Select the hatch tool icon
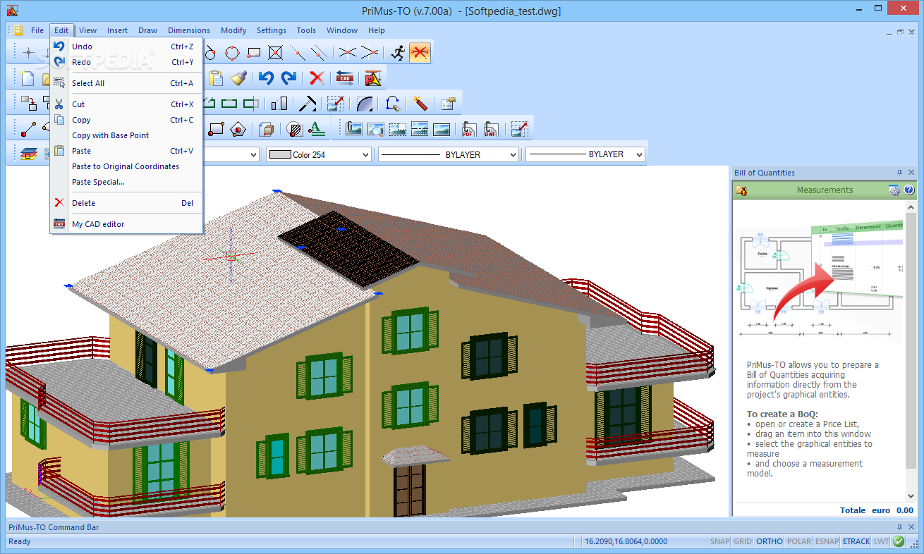924x554 pixels. pos(295,129)
